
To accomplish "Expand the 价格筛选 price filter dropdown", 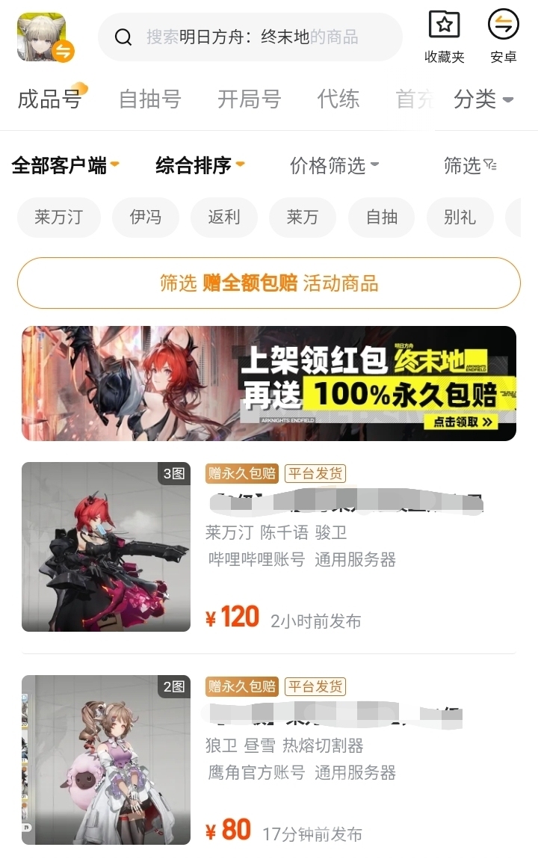I will click(335, 165).
